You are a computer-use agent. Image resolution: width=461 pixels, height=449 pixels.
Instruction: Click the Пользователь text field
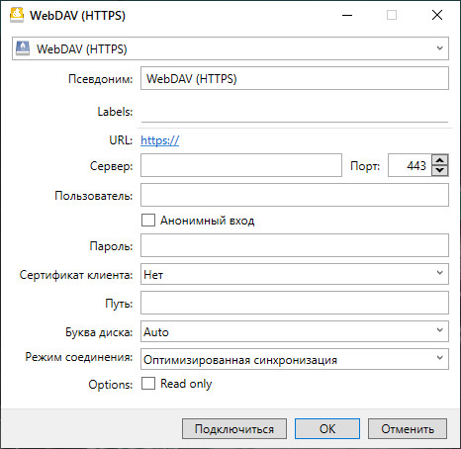(295, 195)
